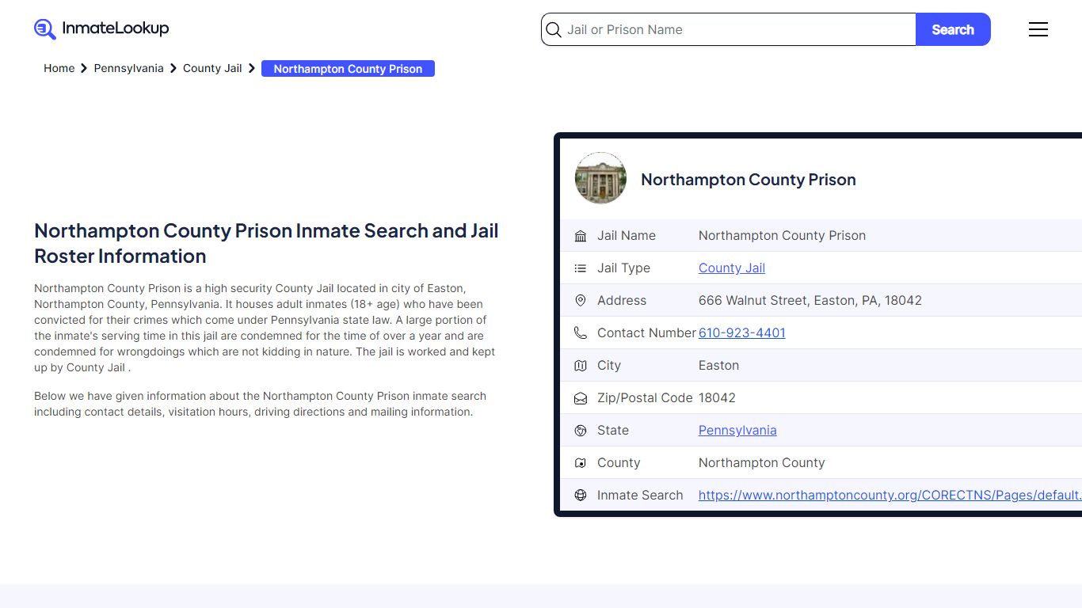Click the search magnifier icon in search box

coord(554,30)
